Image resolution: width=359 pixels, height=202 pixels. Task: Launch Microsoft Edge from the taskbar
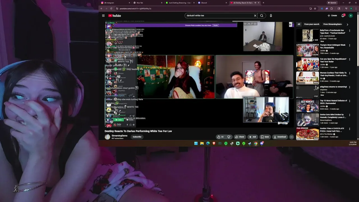[208, 143]
